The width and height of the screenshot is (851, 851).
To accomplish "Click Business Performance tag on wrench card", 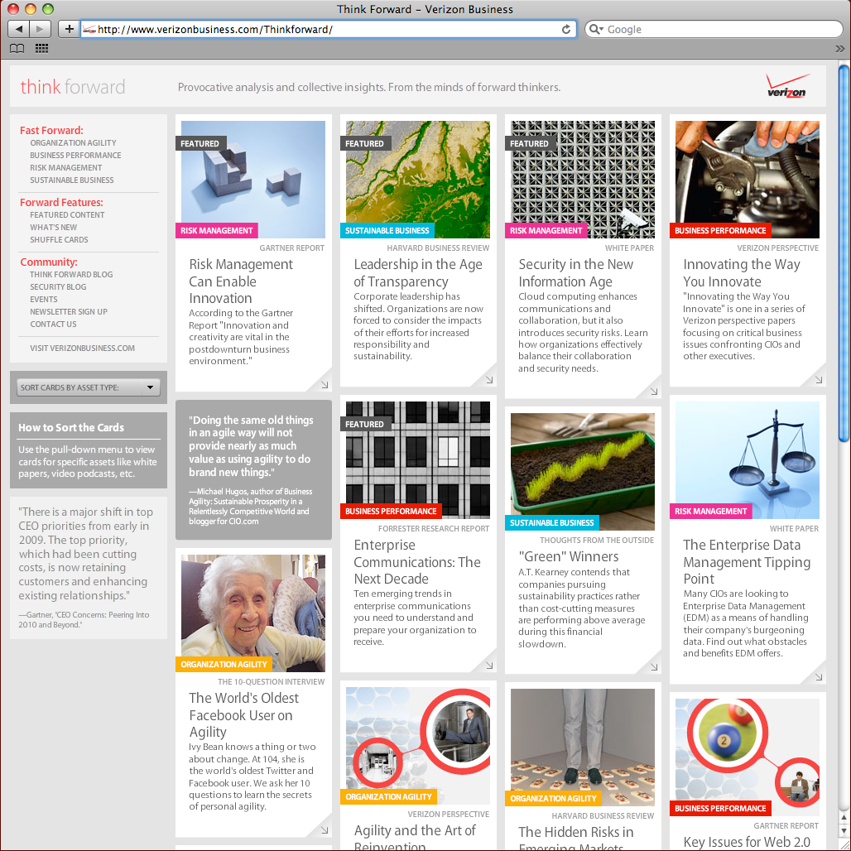I will click(720, 231).
